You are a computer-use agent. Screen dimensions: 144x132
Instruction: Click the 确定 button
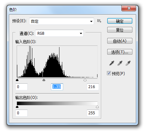tap(120, 21)
